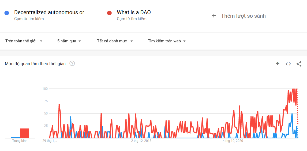
Task: Click the blue average bar in Trung bình
Action: pos(15,137)
